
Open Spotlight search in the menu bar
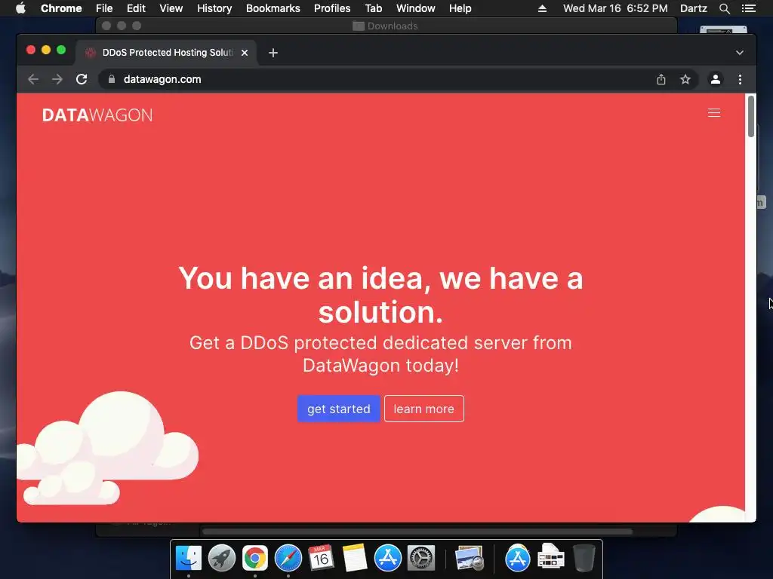pos(724,8)
